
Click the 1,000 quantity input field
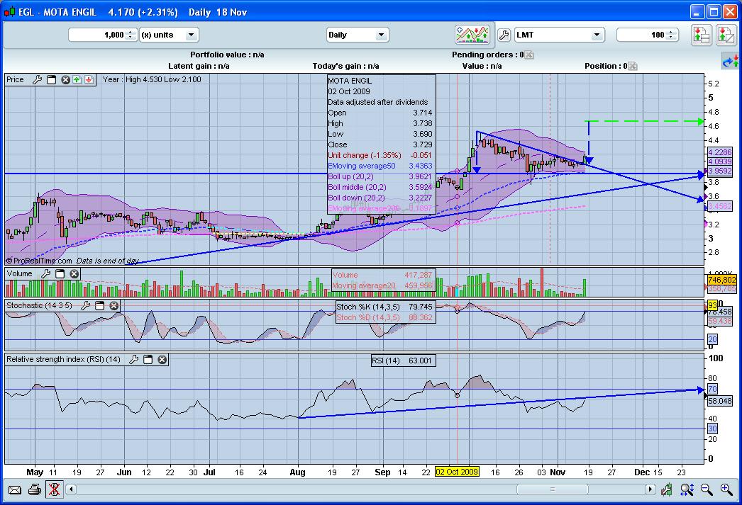point(97,35)
